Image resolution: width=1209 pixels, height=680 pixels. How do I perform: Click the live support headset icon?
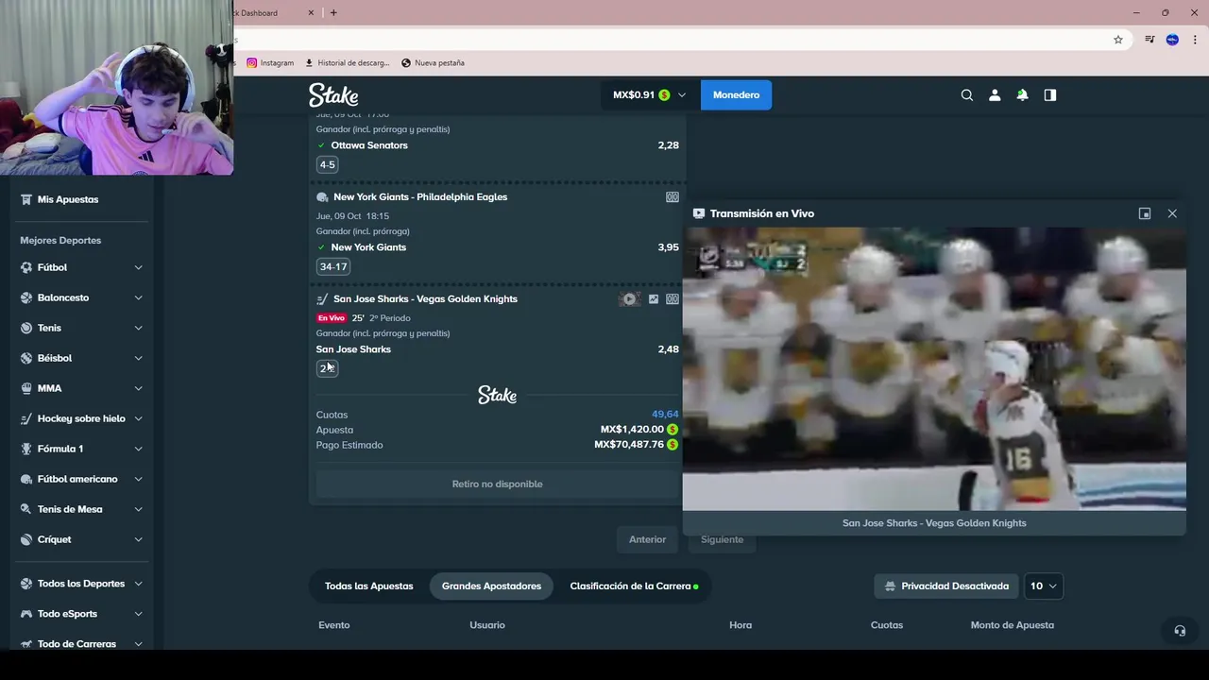(x=1180, y=631)
